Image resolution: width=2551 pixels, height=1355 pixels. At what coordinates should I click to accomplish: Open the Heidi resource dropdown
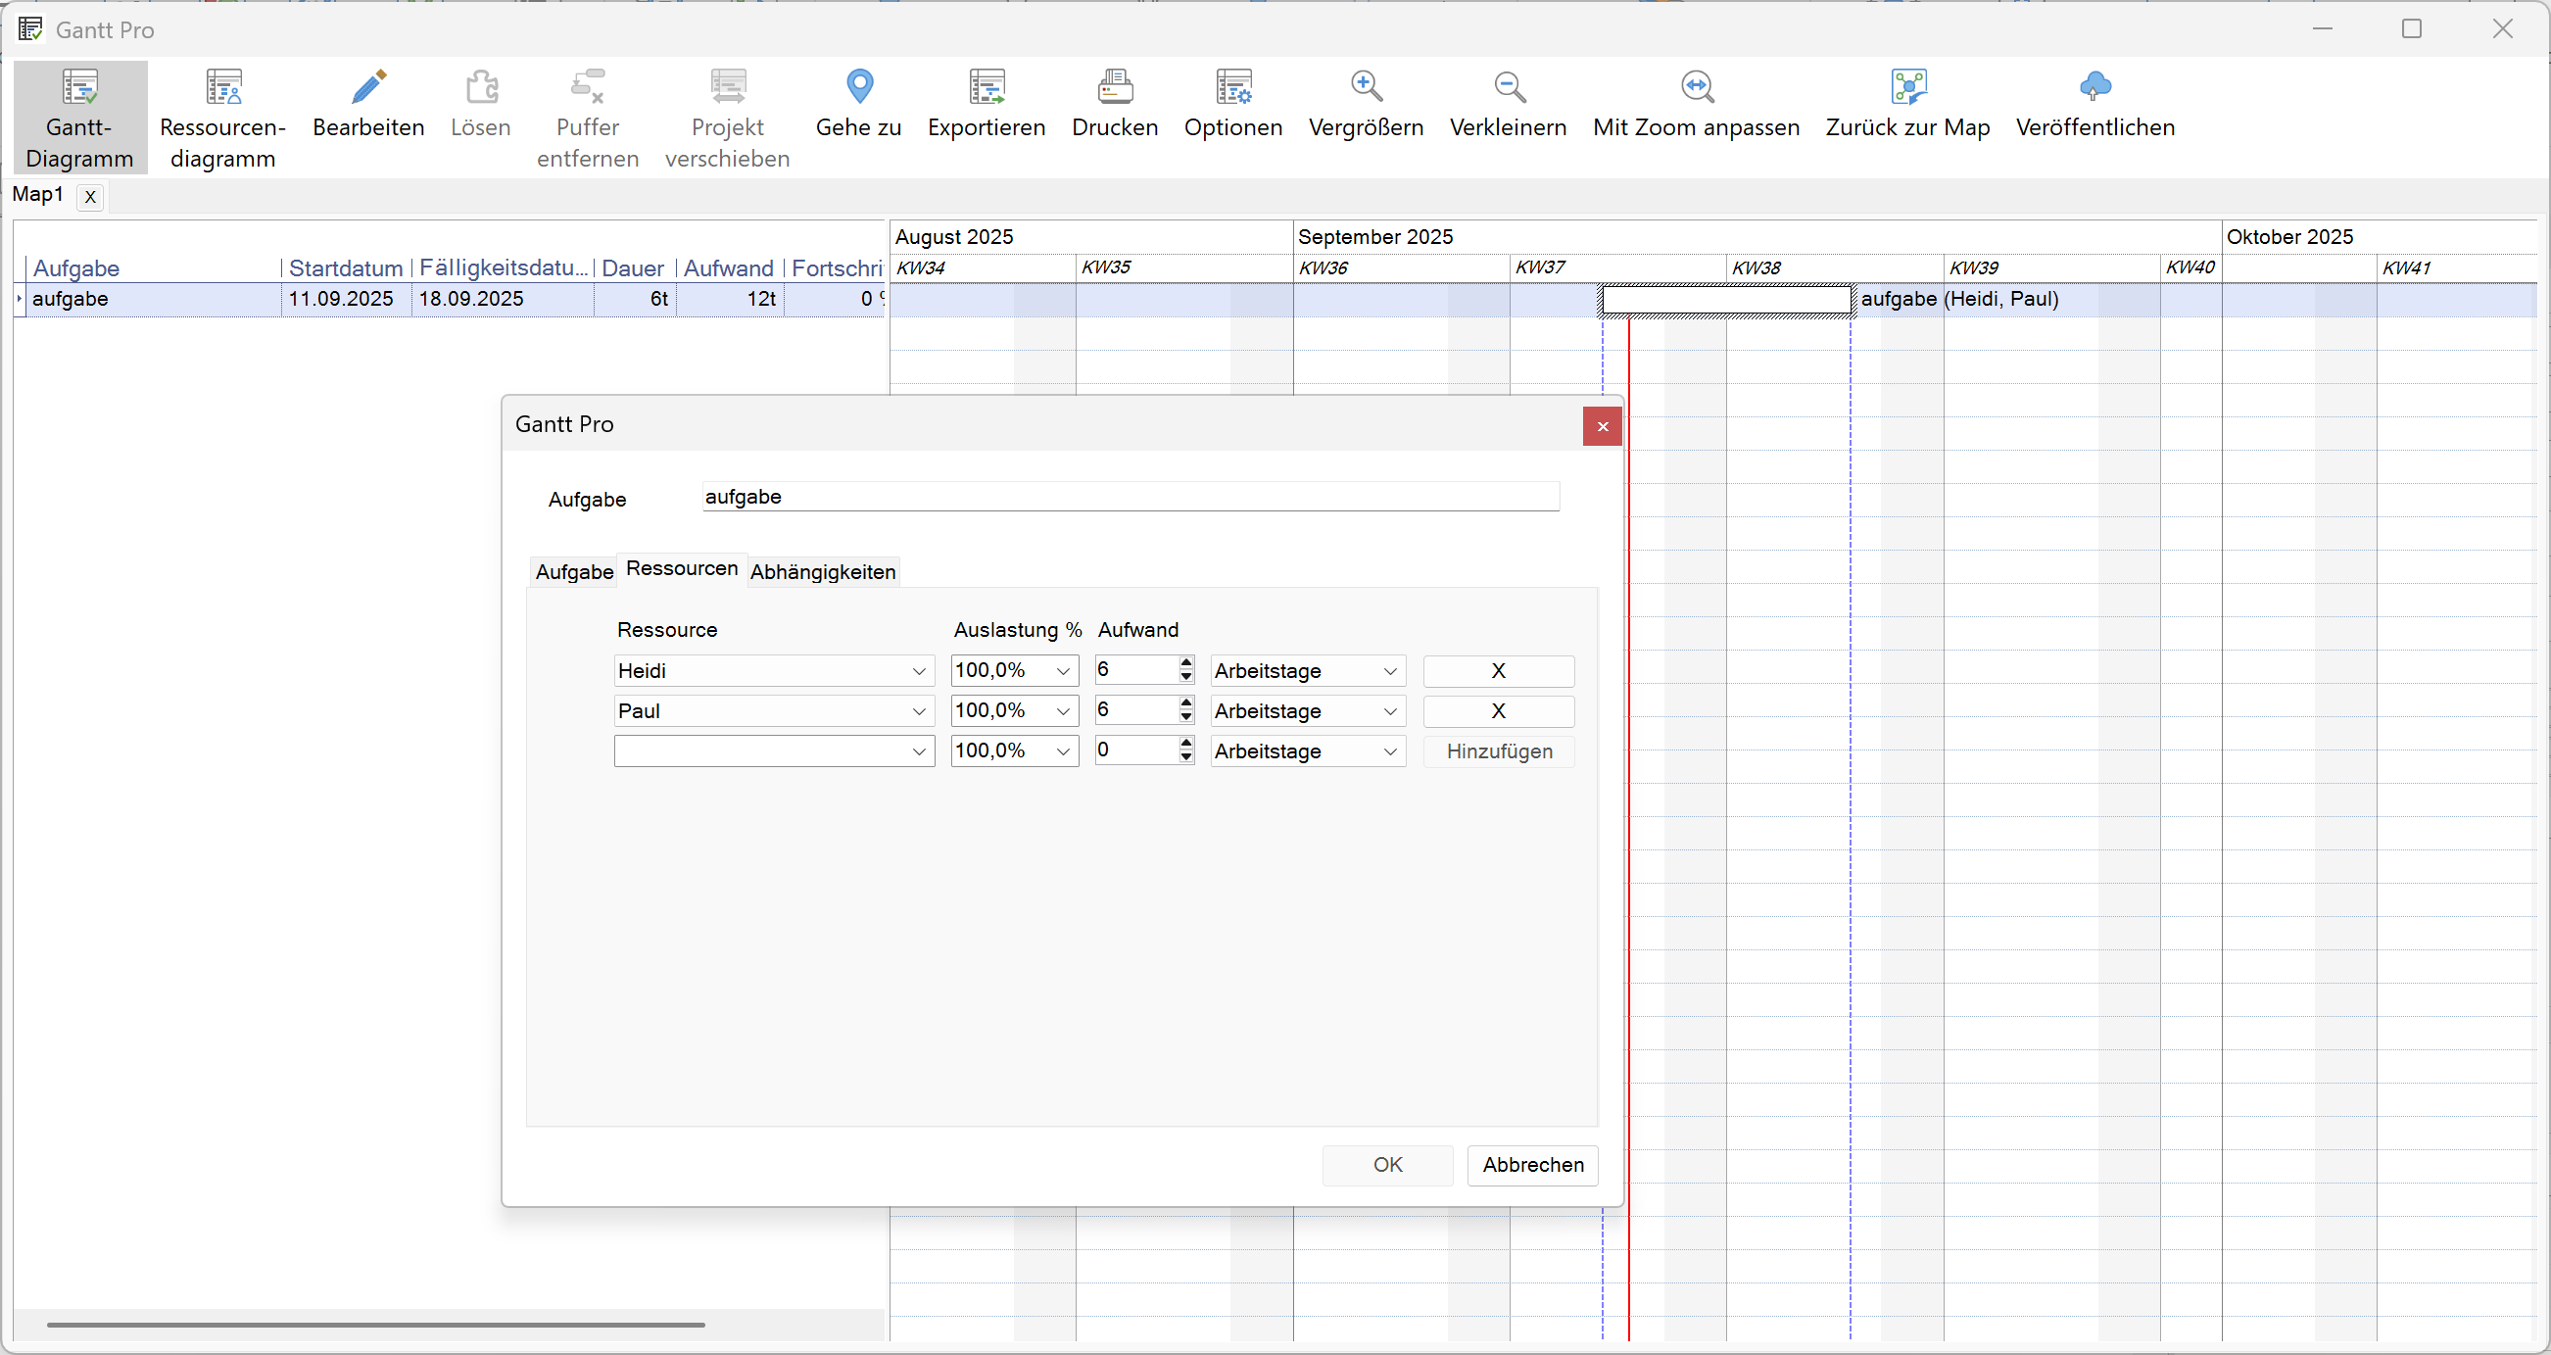click(x=919, y=671)
